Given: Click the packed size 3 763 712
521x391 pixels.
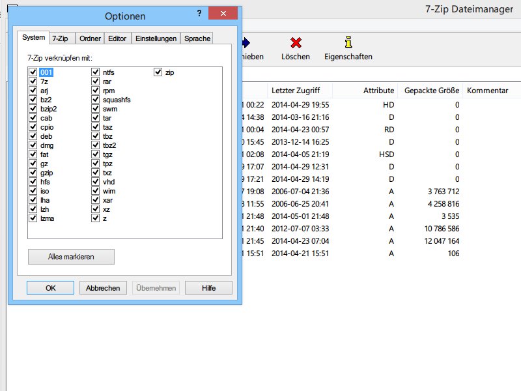Looking at the screenshot, I should (x=444, y=192).
